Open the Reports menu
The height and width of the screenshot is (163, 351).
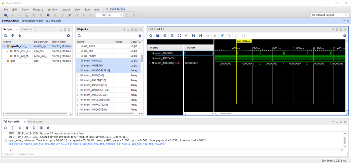38,9
